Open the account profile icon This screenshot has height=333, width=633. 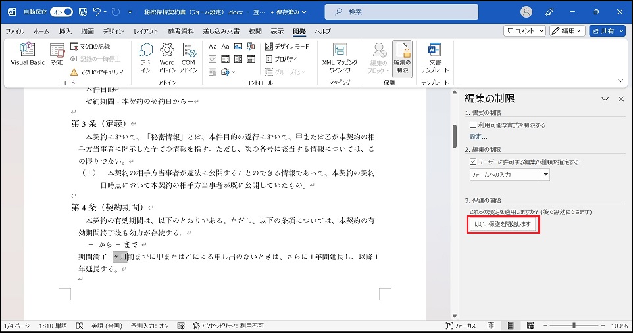[526, 12]
